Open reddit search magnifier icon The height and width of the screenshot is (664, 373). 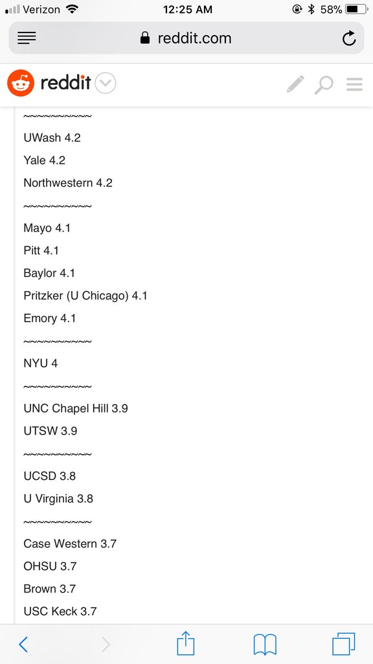(x=324, y=85)
